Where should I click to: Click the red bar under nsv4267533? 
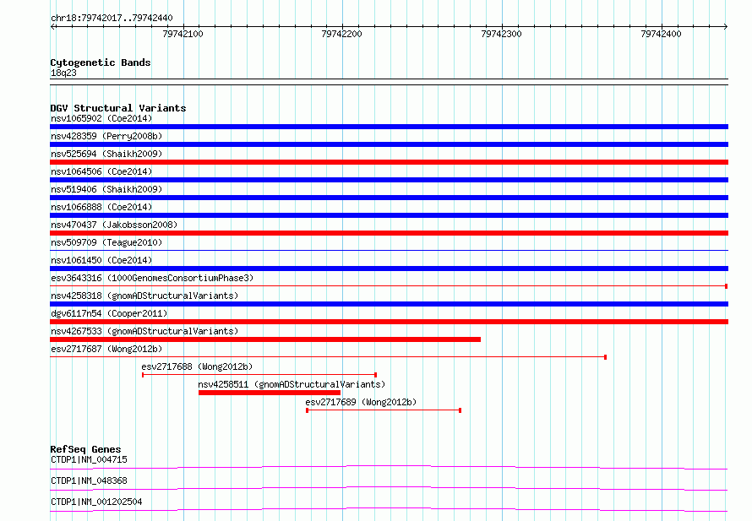(265, 339)
